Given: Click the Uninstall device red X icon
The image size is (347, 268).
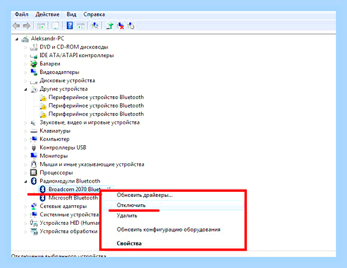Looking at the screenshot, I should tap(120, 26).
